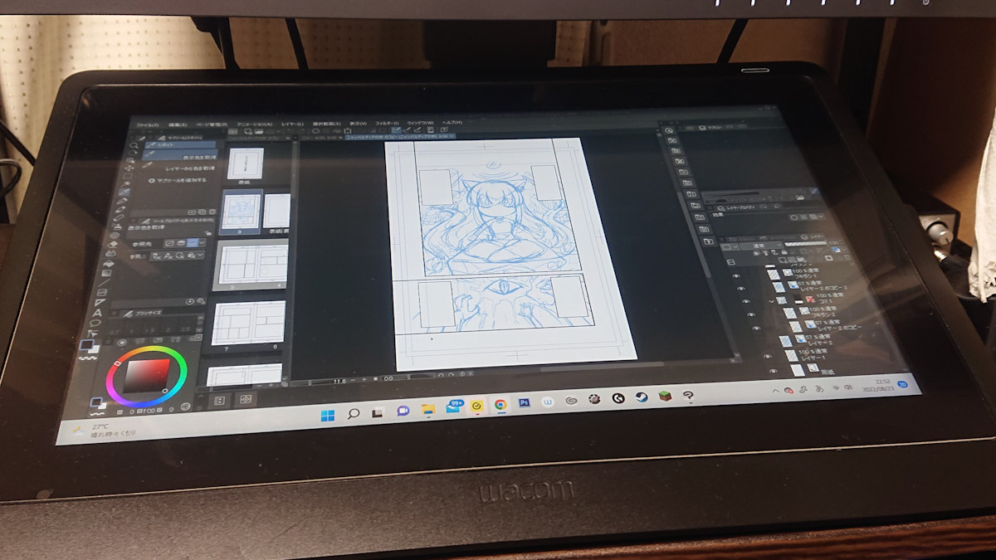Open the アニメーション(A) menu

point(255,124)
